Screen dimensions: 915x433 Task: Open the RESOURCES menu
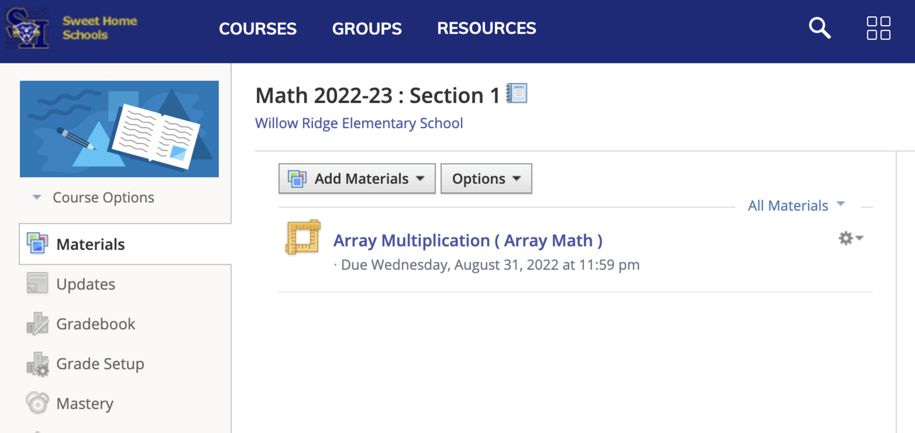coord(486,29)
